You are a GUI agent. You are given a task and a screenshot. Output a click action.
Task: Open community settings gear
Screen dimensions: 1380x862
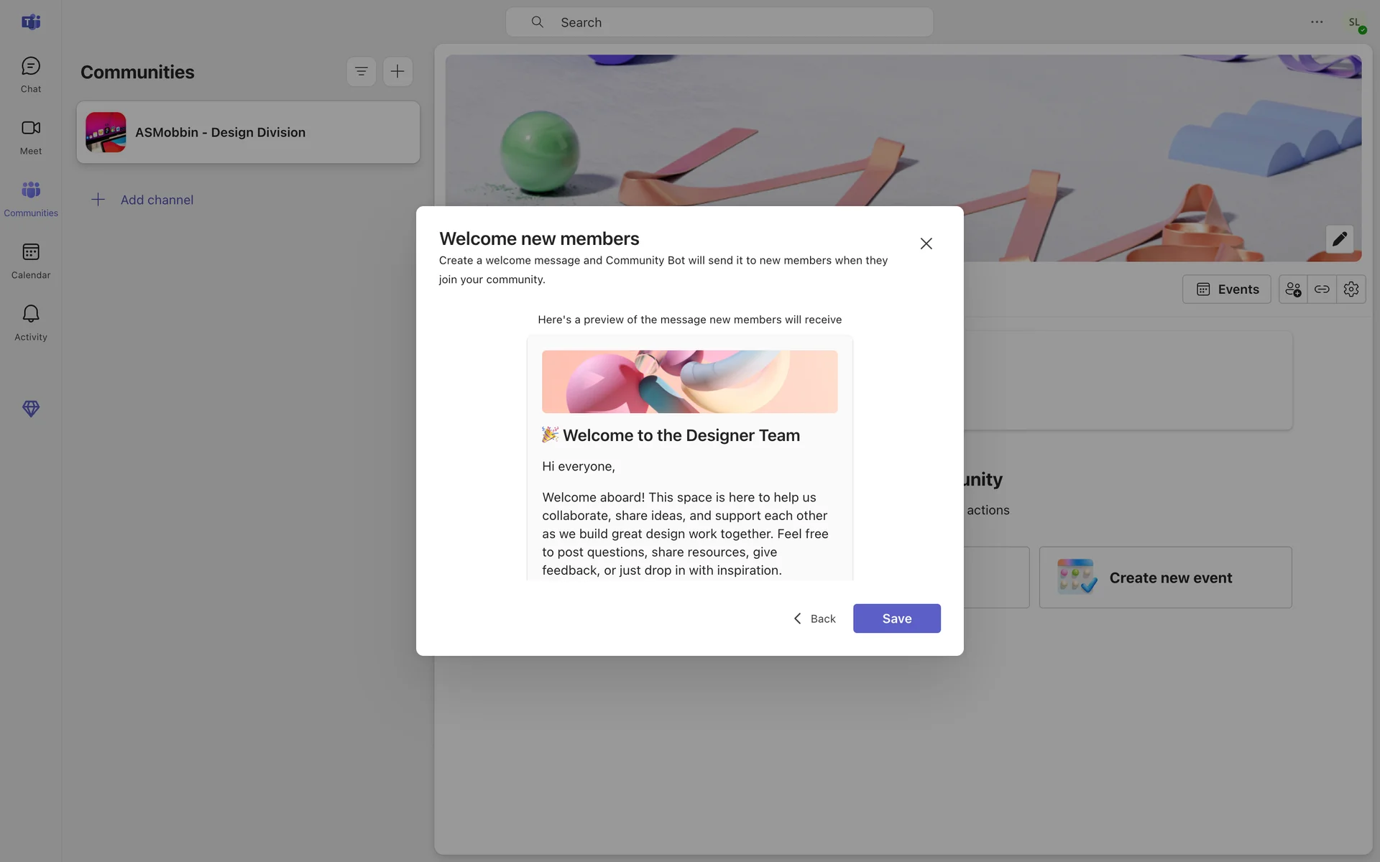(x=1351, y=289)
